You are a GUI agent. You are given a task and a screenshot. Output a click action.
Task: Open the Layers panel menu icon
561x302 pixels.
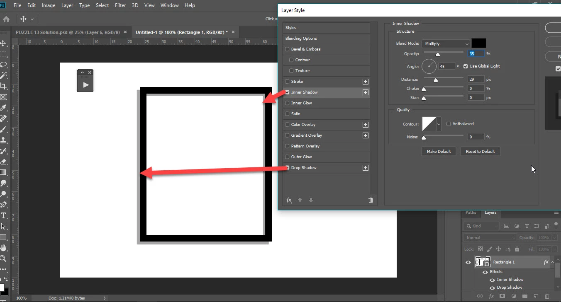pyautogui.click(x=556, y=213)
